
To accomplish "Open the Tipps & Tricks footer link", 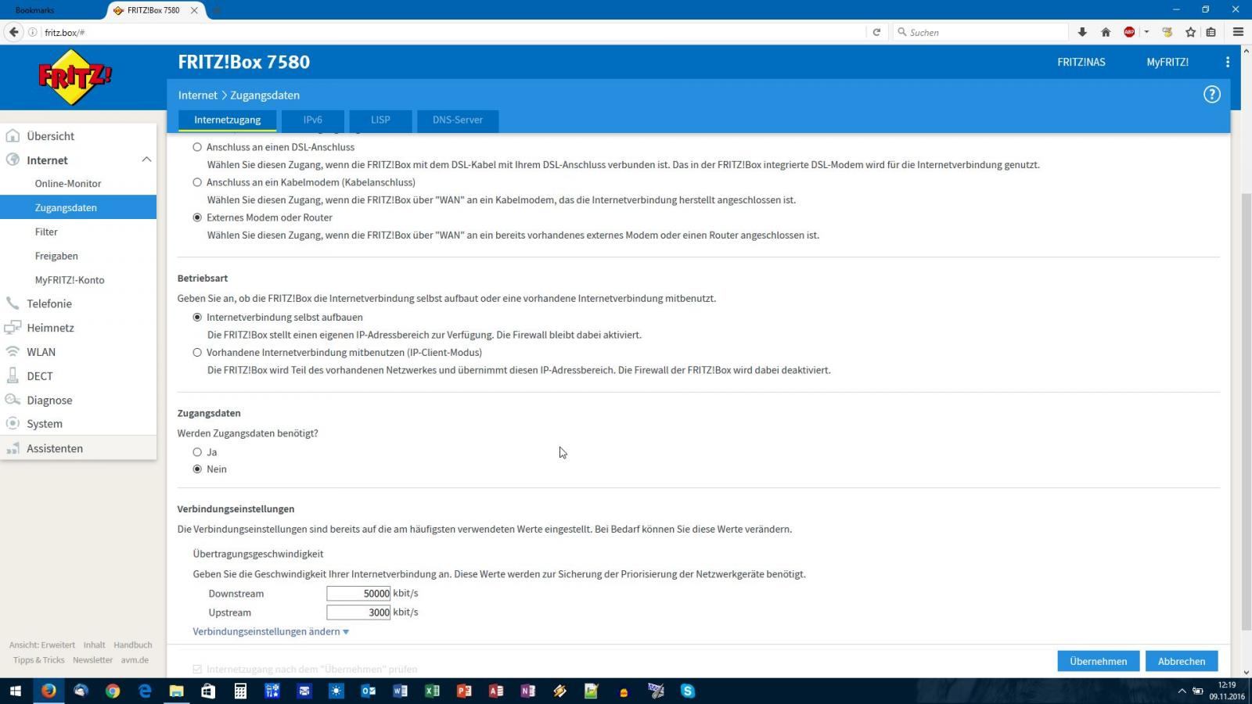I will (x=38, y=660).
